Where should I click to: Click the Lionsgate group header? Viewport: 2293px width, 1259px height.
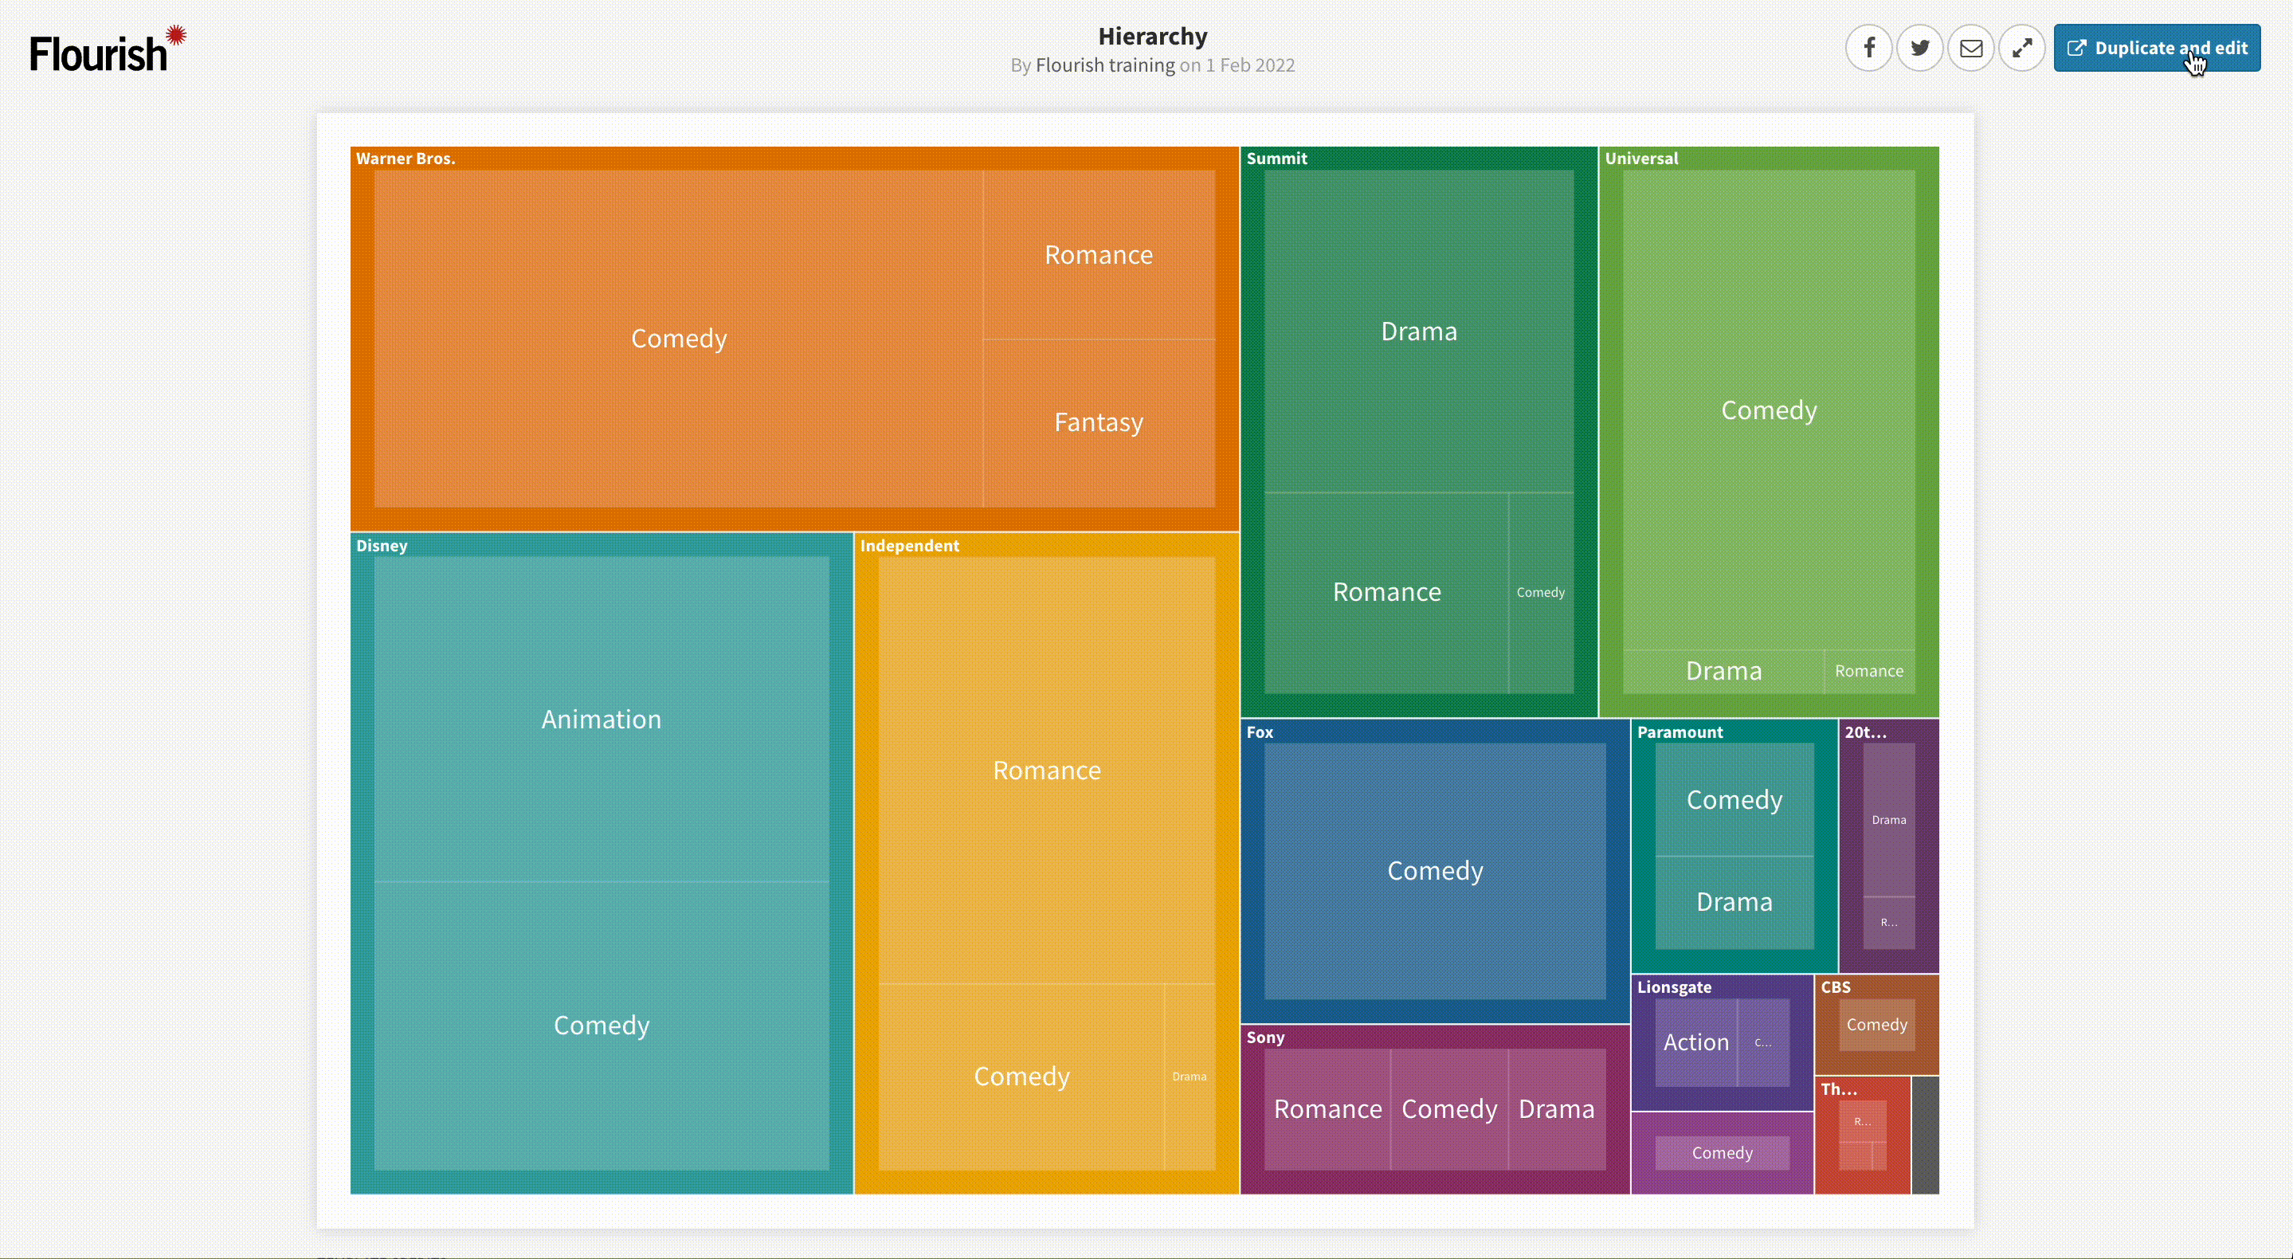click(1675, 986)
